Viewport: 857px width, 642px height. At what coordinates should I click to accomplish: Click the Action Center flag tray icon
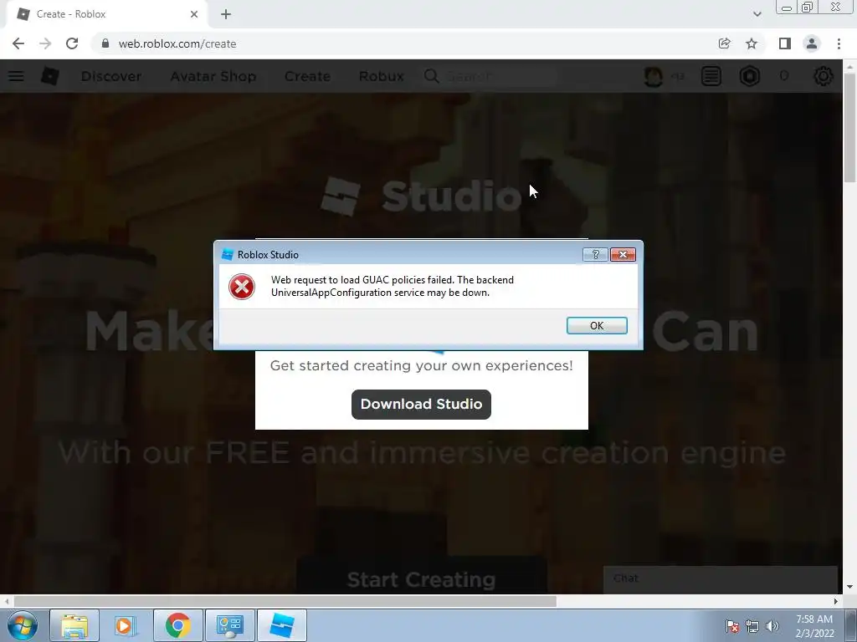[732, 626]
